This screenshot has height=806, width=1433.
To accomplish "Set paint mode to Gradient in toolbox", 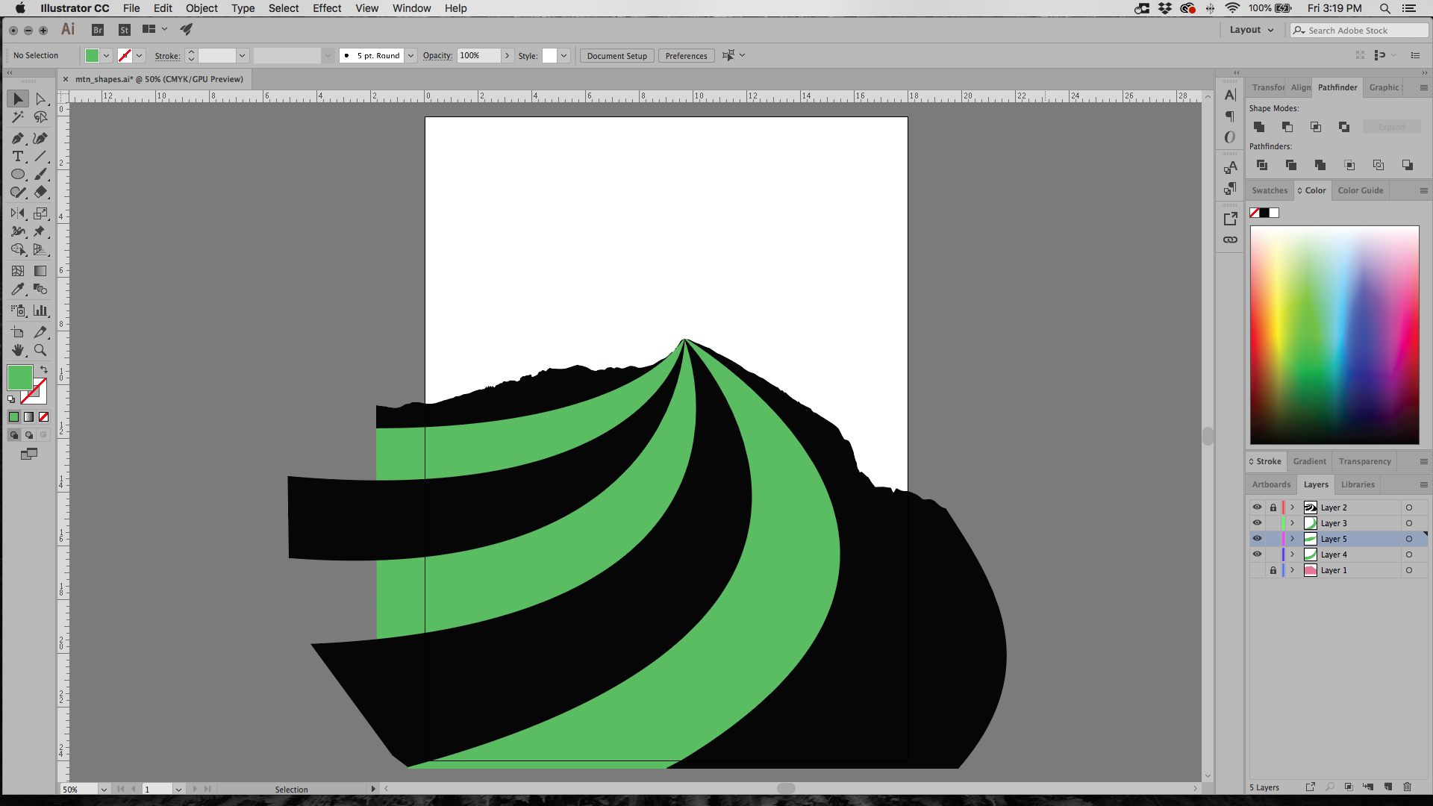I will (x=28, y=417).
